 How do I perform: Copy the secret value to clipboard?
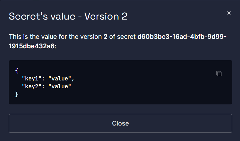[x=219, y=73]
